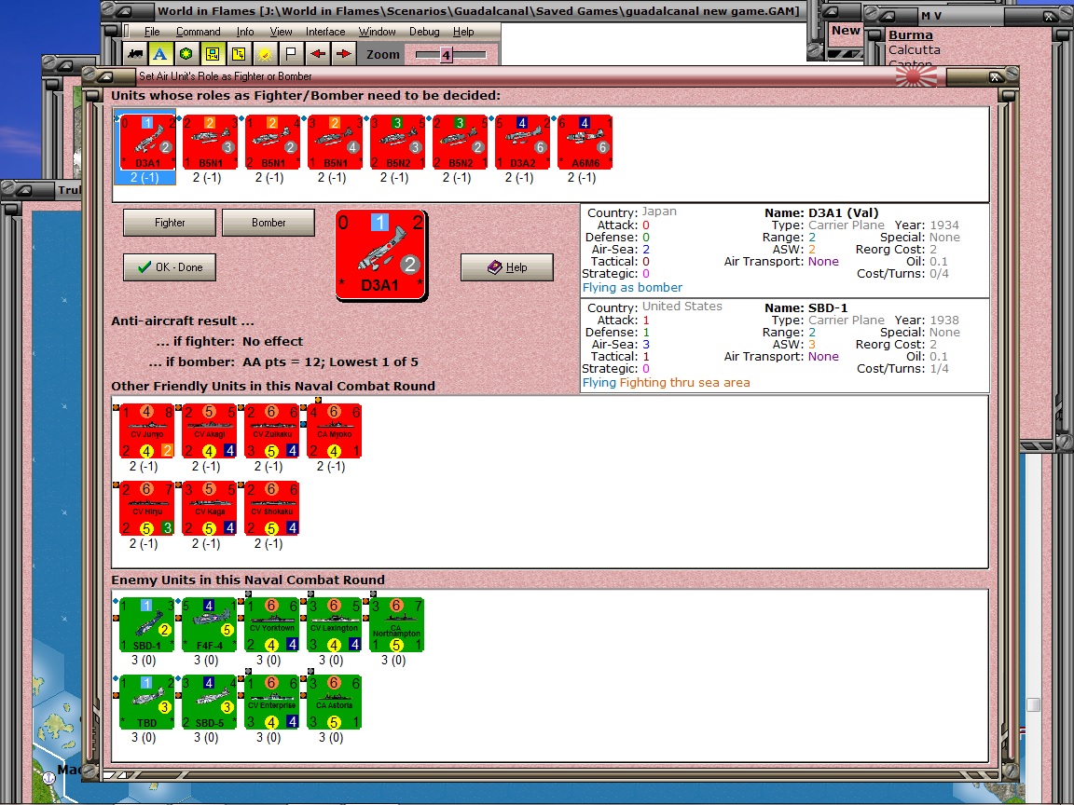Screen dimensions: 1074x805
Task: Open the Debug menu
Action: [x=424, y=32]
